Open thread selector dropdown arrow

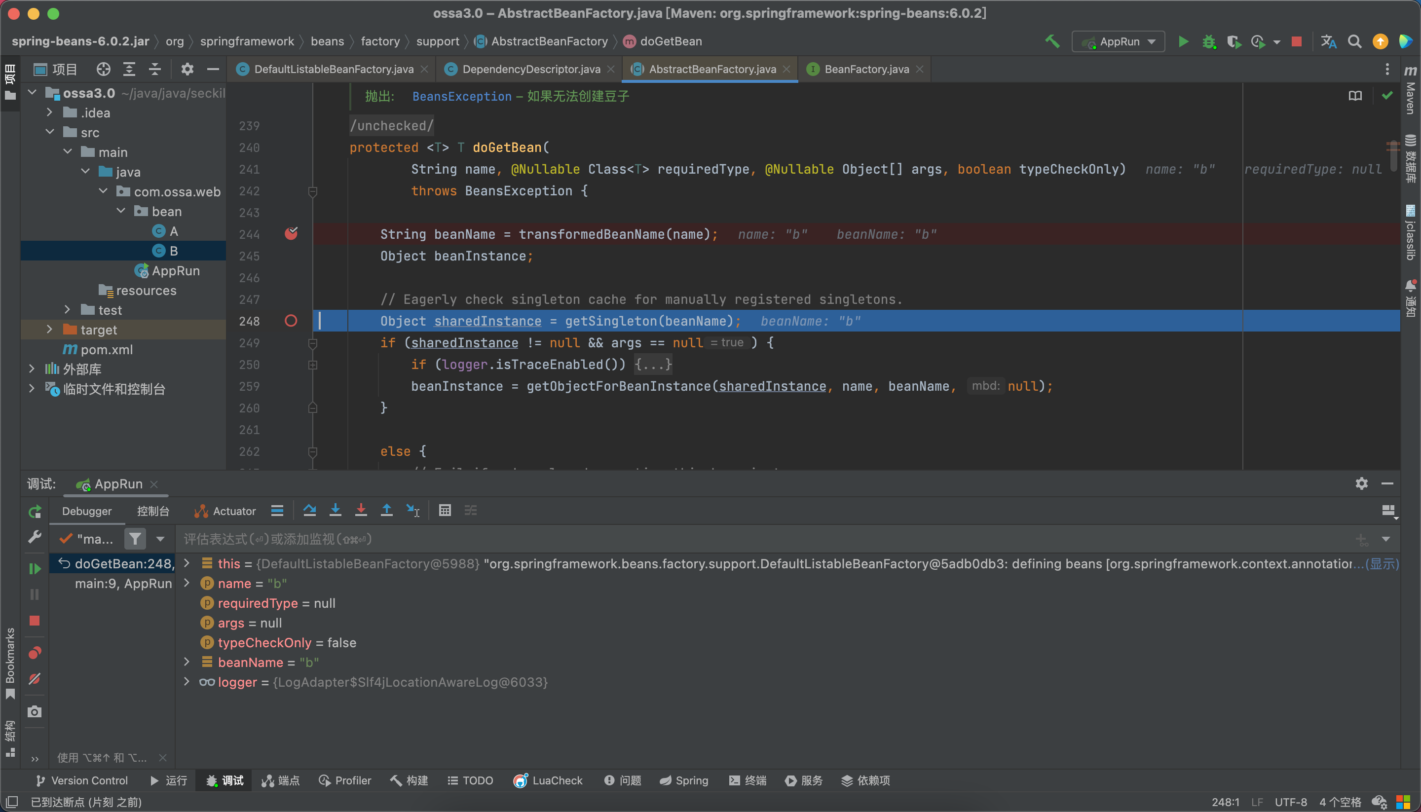[x=160, y=539]
